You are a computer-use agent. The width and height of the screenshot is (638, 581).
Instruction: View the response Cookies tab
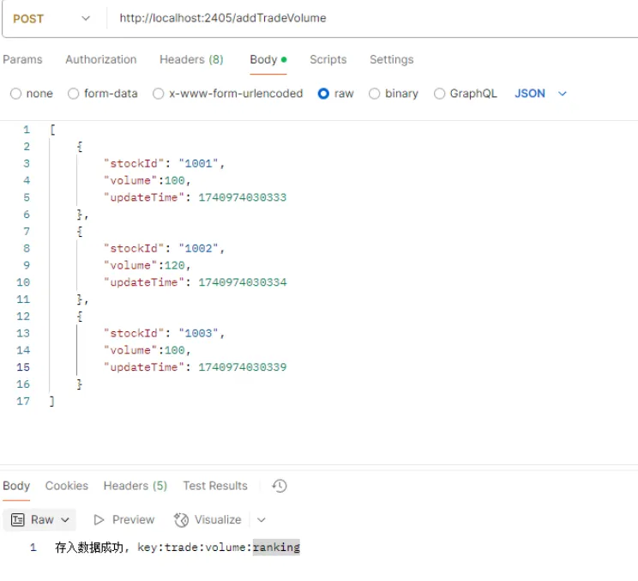[67, 486]
